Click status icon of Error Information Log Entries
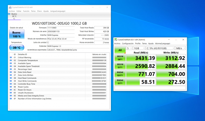 tap(11, 98)
